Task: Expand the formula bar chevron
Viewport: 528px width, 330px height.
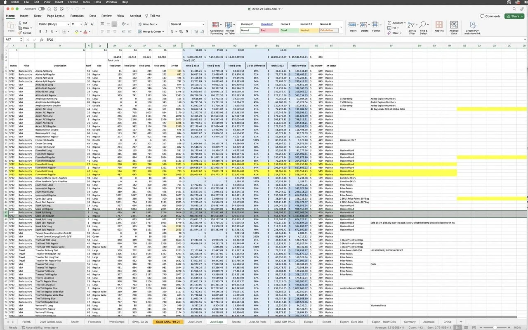Action: coord(525,40)
